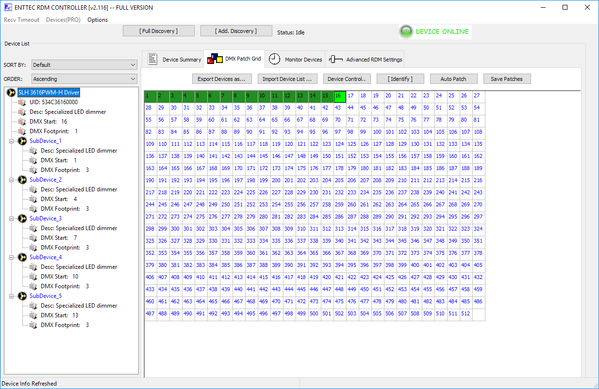
Task: Click the DMX Patch Grid colored blocks icon
Action: click(x=215, y=59)
